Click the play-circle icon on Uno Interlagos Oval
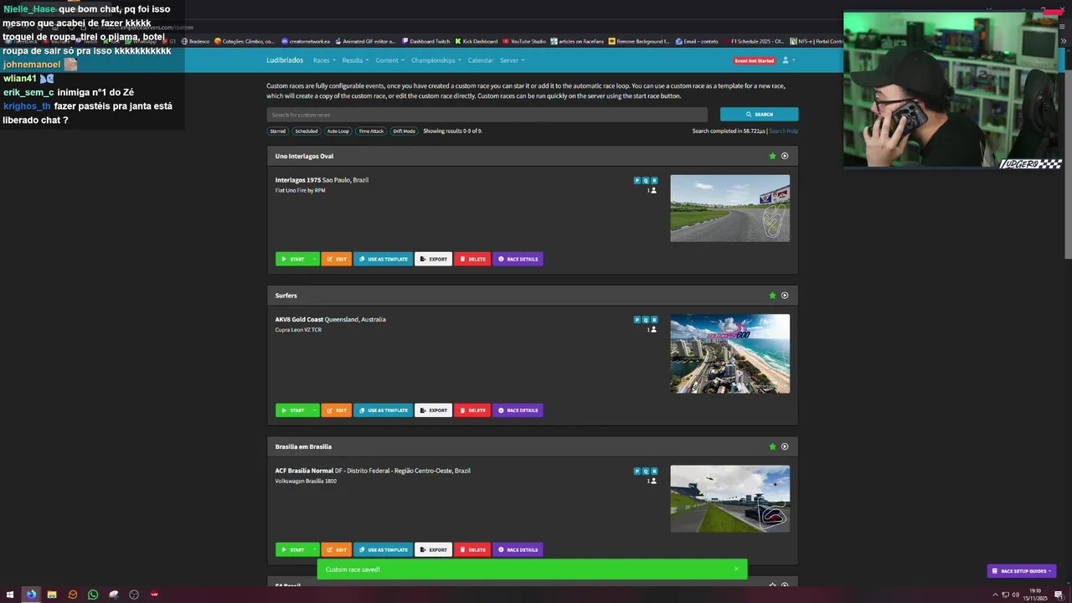 (785, 156)
